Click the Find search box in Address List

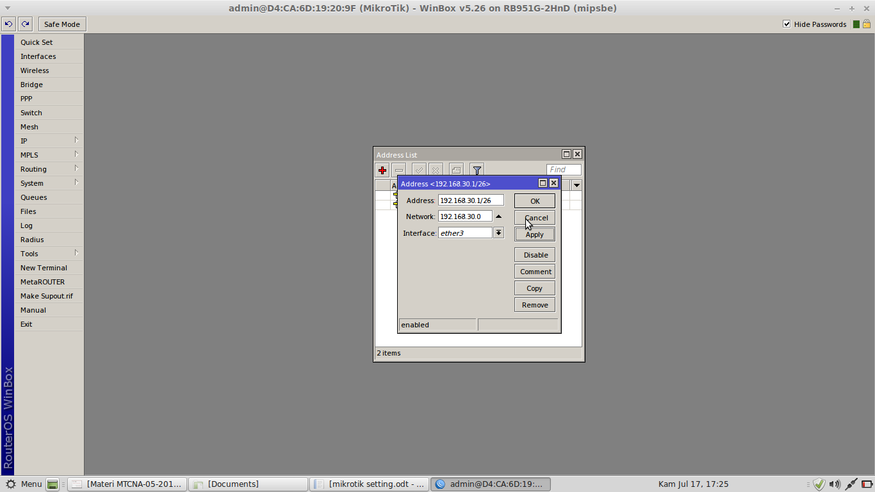(x=564, y=170)
